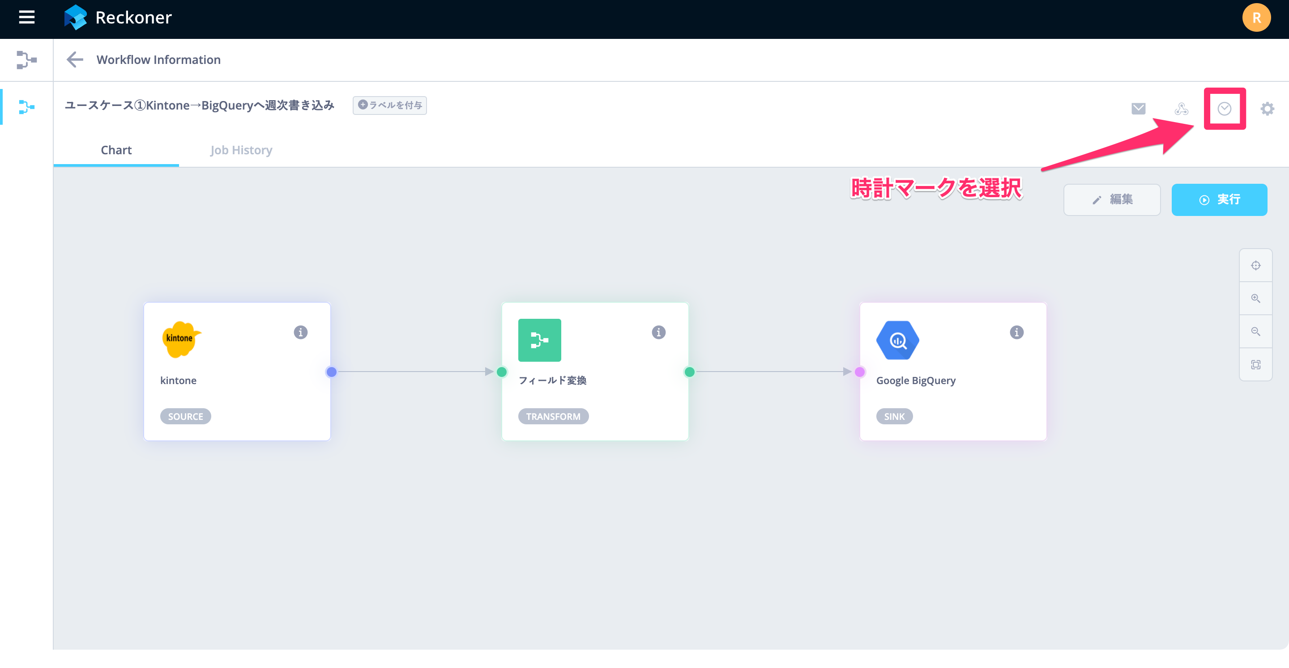Show info for the フィールド変換 node
Viewport: 1289px width, 668px height.
pos(658,333)
